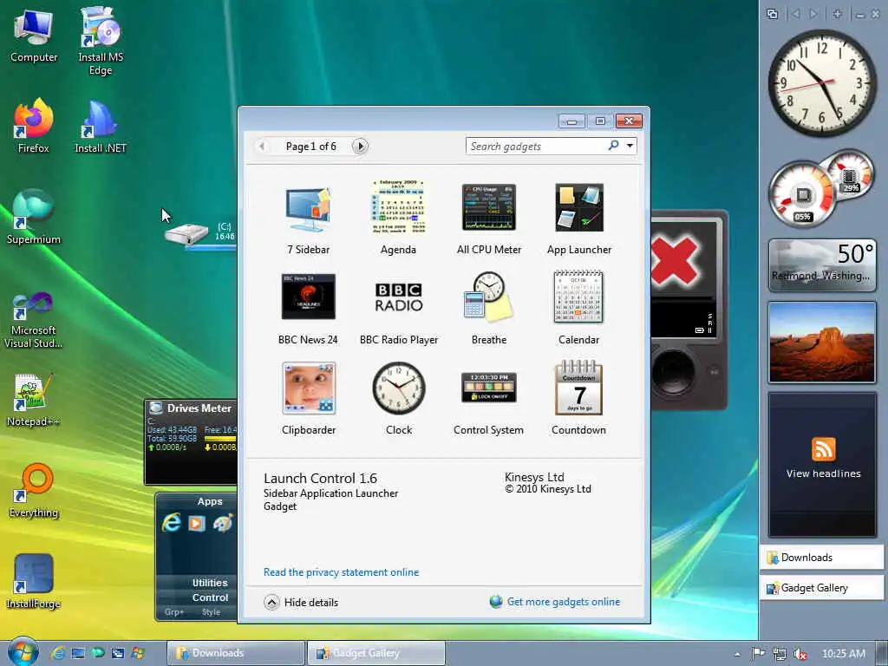The width and height of the screenshot is (888, 666).
Task: Select the Agenda gadget icon
Action: tap(398, 207)
